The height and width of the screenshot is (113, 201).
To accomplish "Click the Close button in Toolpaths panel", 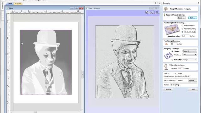I will pyautogui.click(x=193, y=89).
